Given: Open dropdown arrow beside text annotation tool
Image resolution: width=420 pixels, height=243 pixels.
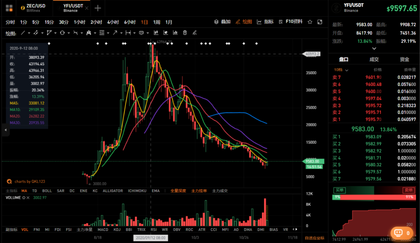Looking at the screenshot, I should click(x=148, y=33).
